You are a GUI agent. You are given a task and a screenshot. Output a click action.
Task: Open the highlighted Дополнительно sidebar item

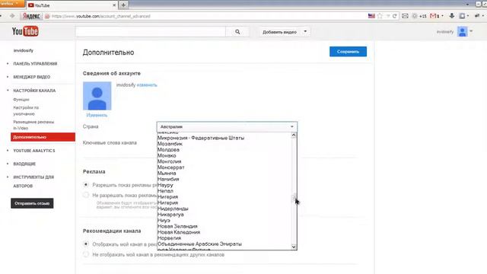click(x=43, y=137)
